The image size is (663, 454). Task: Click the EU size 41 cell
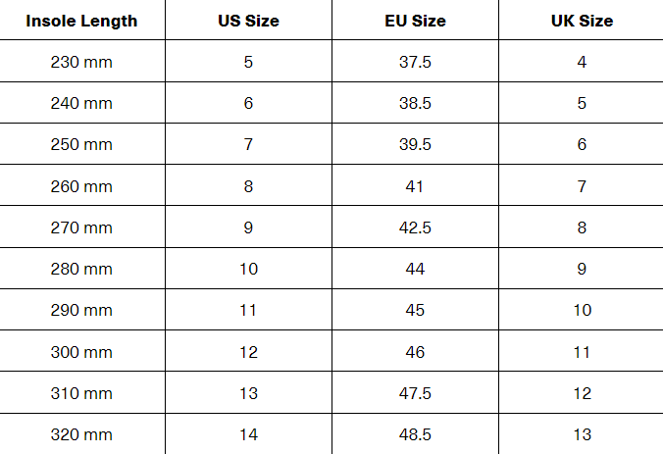point(414,186)
